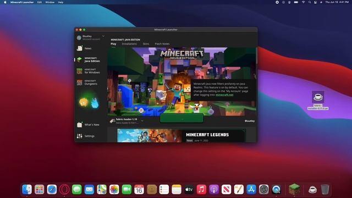Expand fabric-loader 1.19 installation dropdown

[x=142, y=121]
